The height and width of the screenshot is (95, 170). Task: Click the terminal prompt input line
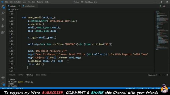(x=14, y=86)
